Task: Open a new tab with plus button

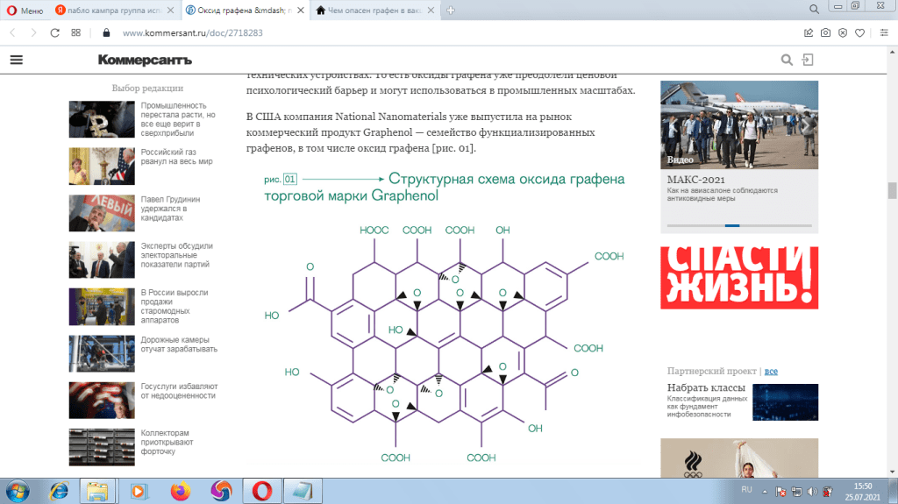Action: pyautogui.click(x=451, y=11)
